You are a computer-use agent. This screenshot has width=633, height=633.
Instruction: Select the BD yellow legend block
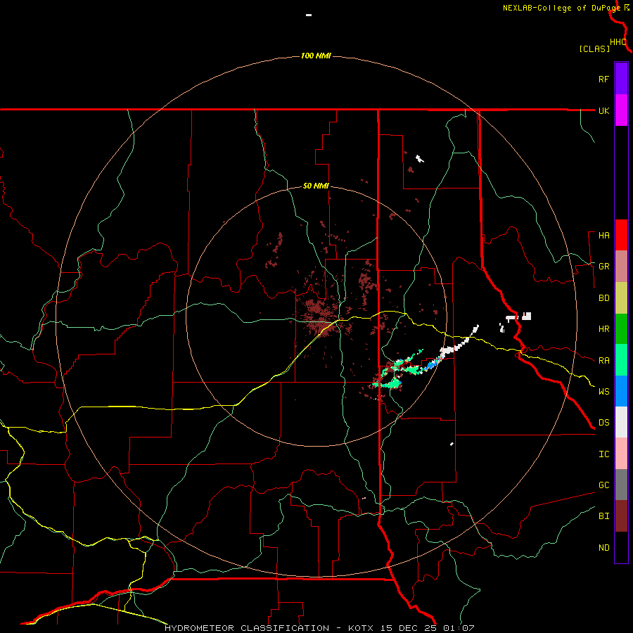(x=621, y=298)
